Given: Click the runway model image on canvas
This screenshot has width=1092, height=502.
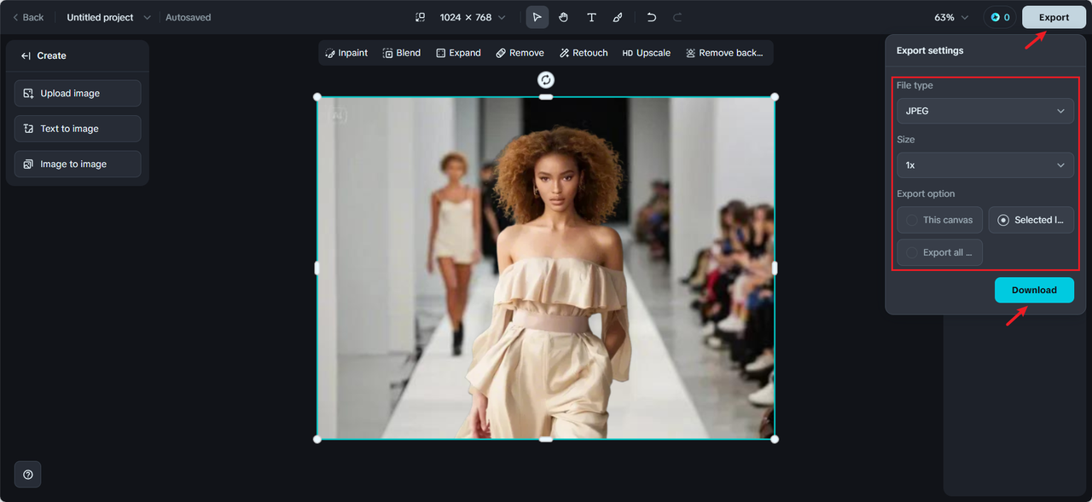Looking at the screenshot, I should (546, 268).
